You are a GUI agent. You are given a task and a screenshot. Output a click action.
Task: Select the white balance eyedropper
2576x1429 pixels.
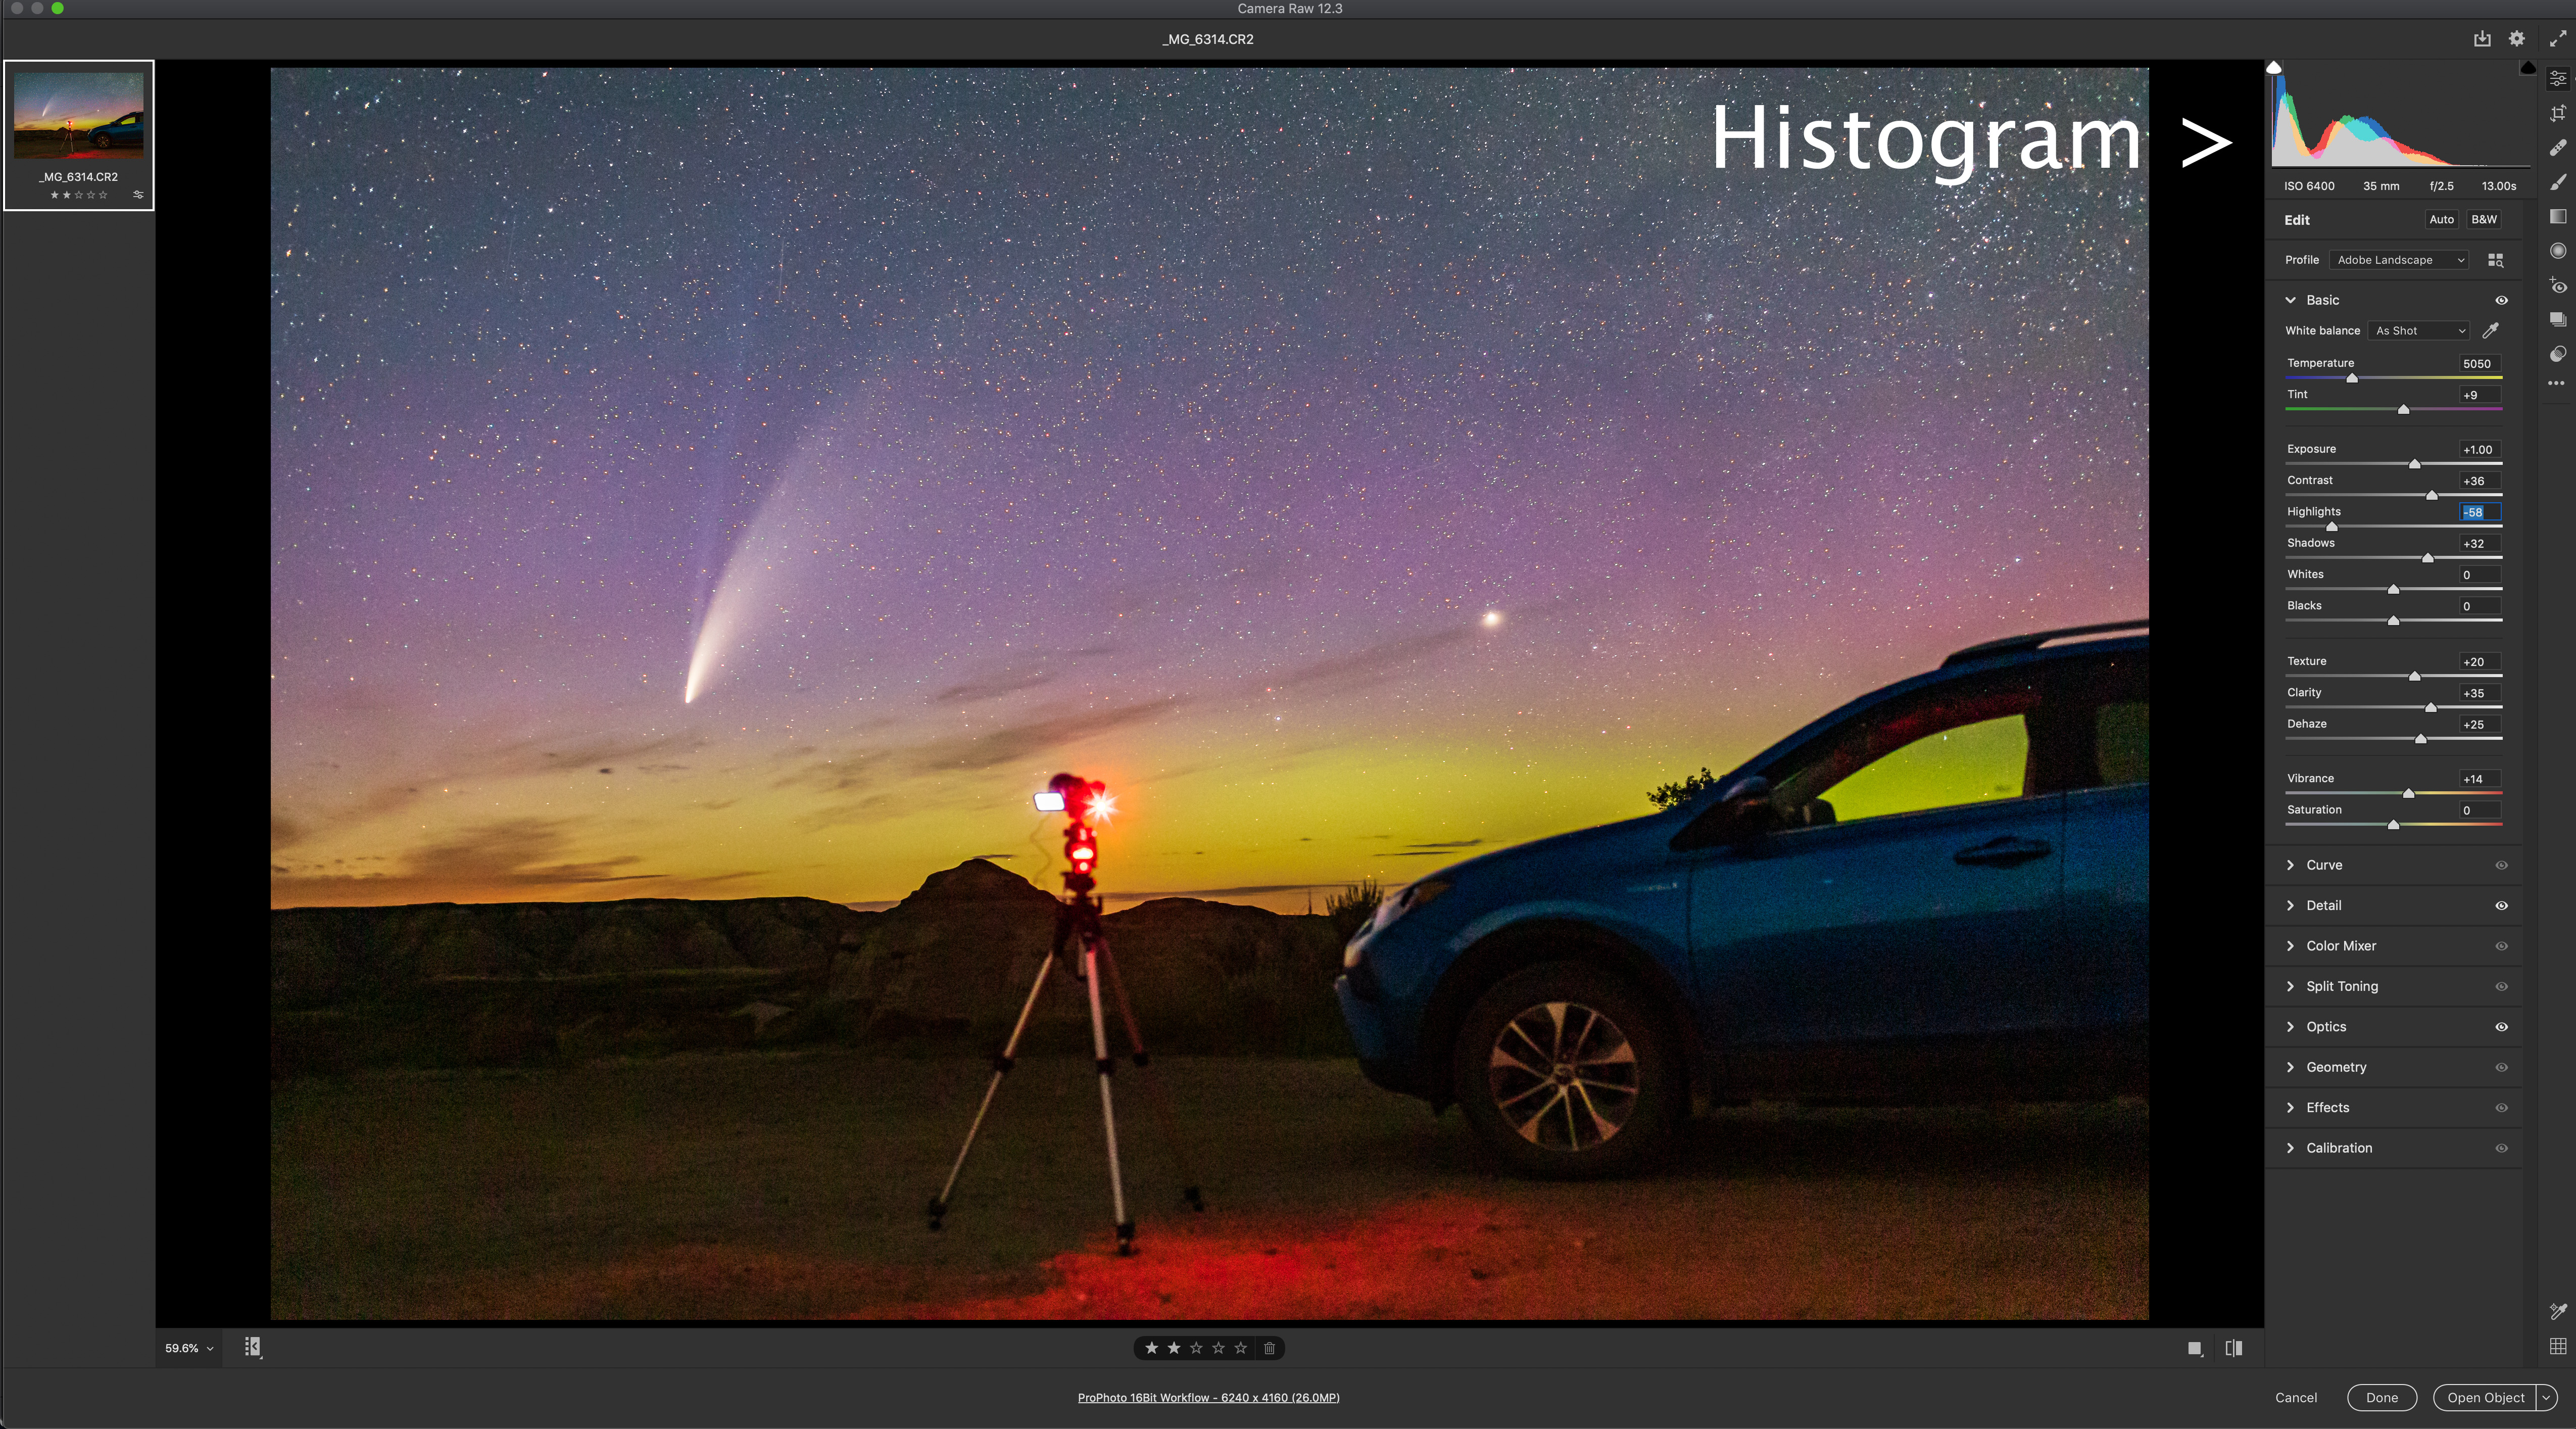(2491, 330)
